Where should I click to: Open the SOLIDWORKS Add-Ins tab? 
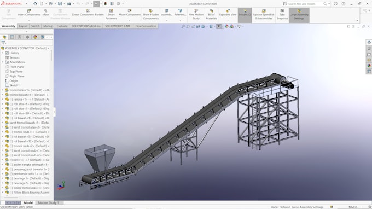pos(86,26)
